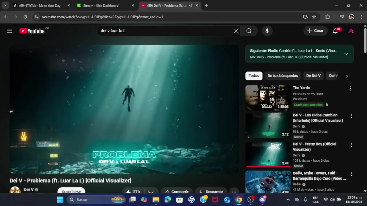This screenshot has width=367, height=206.
Task: Open the YouTube account avatar menu
Action: 351,31
